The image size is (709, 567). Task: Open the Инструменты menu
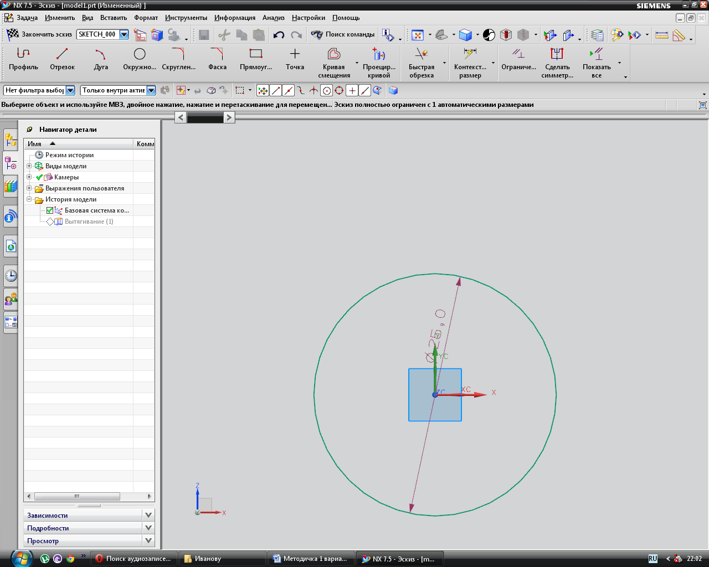[186, 18]
